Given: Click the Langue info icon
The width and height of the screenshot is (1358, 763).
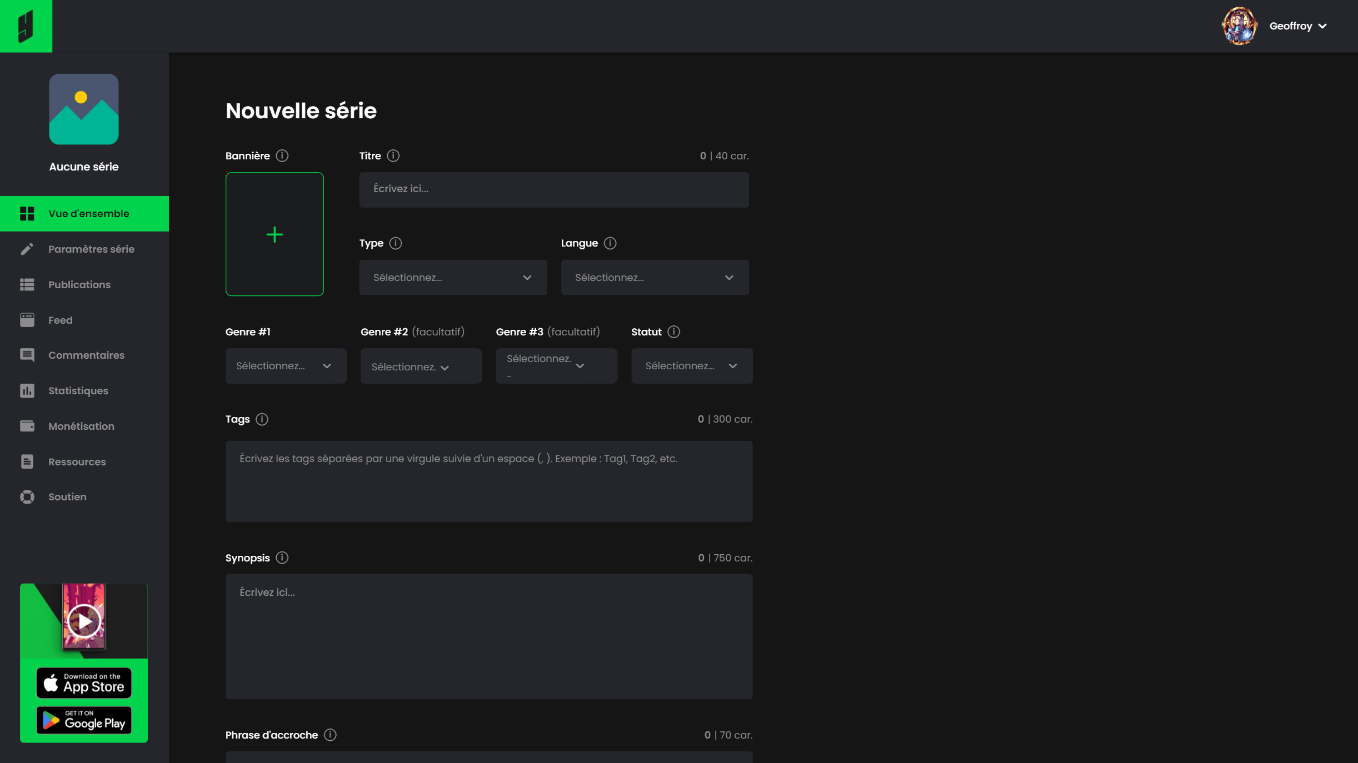Looking at the screenshot, I should point(610,243).
